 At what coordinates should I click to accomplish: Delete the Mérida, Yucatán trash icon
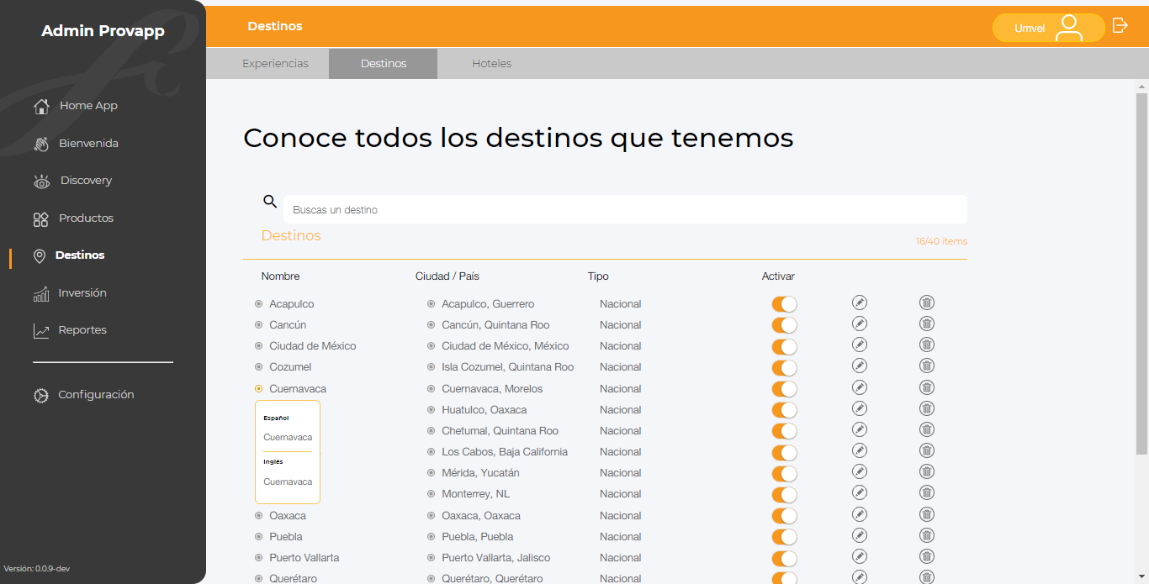[x=927, y=471]
